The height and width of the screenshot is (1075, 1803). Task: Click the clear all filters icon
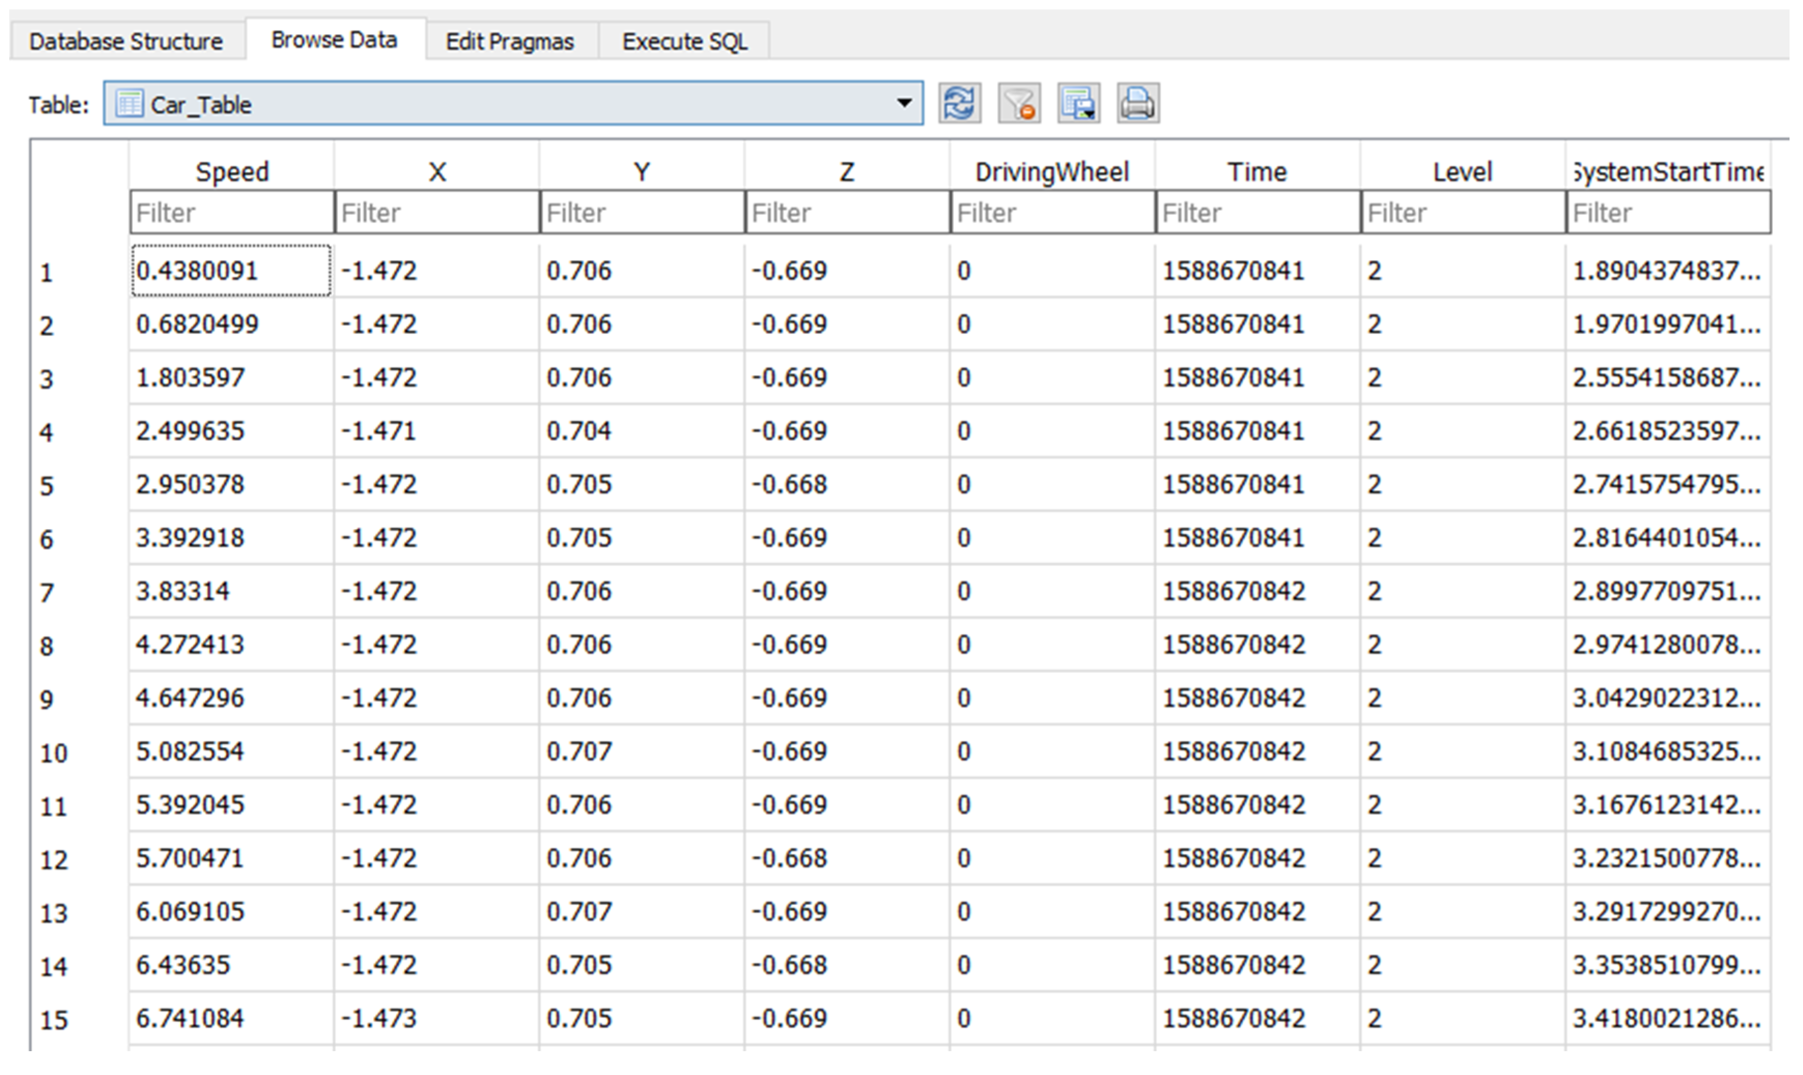[1019, 104]
